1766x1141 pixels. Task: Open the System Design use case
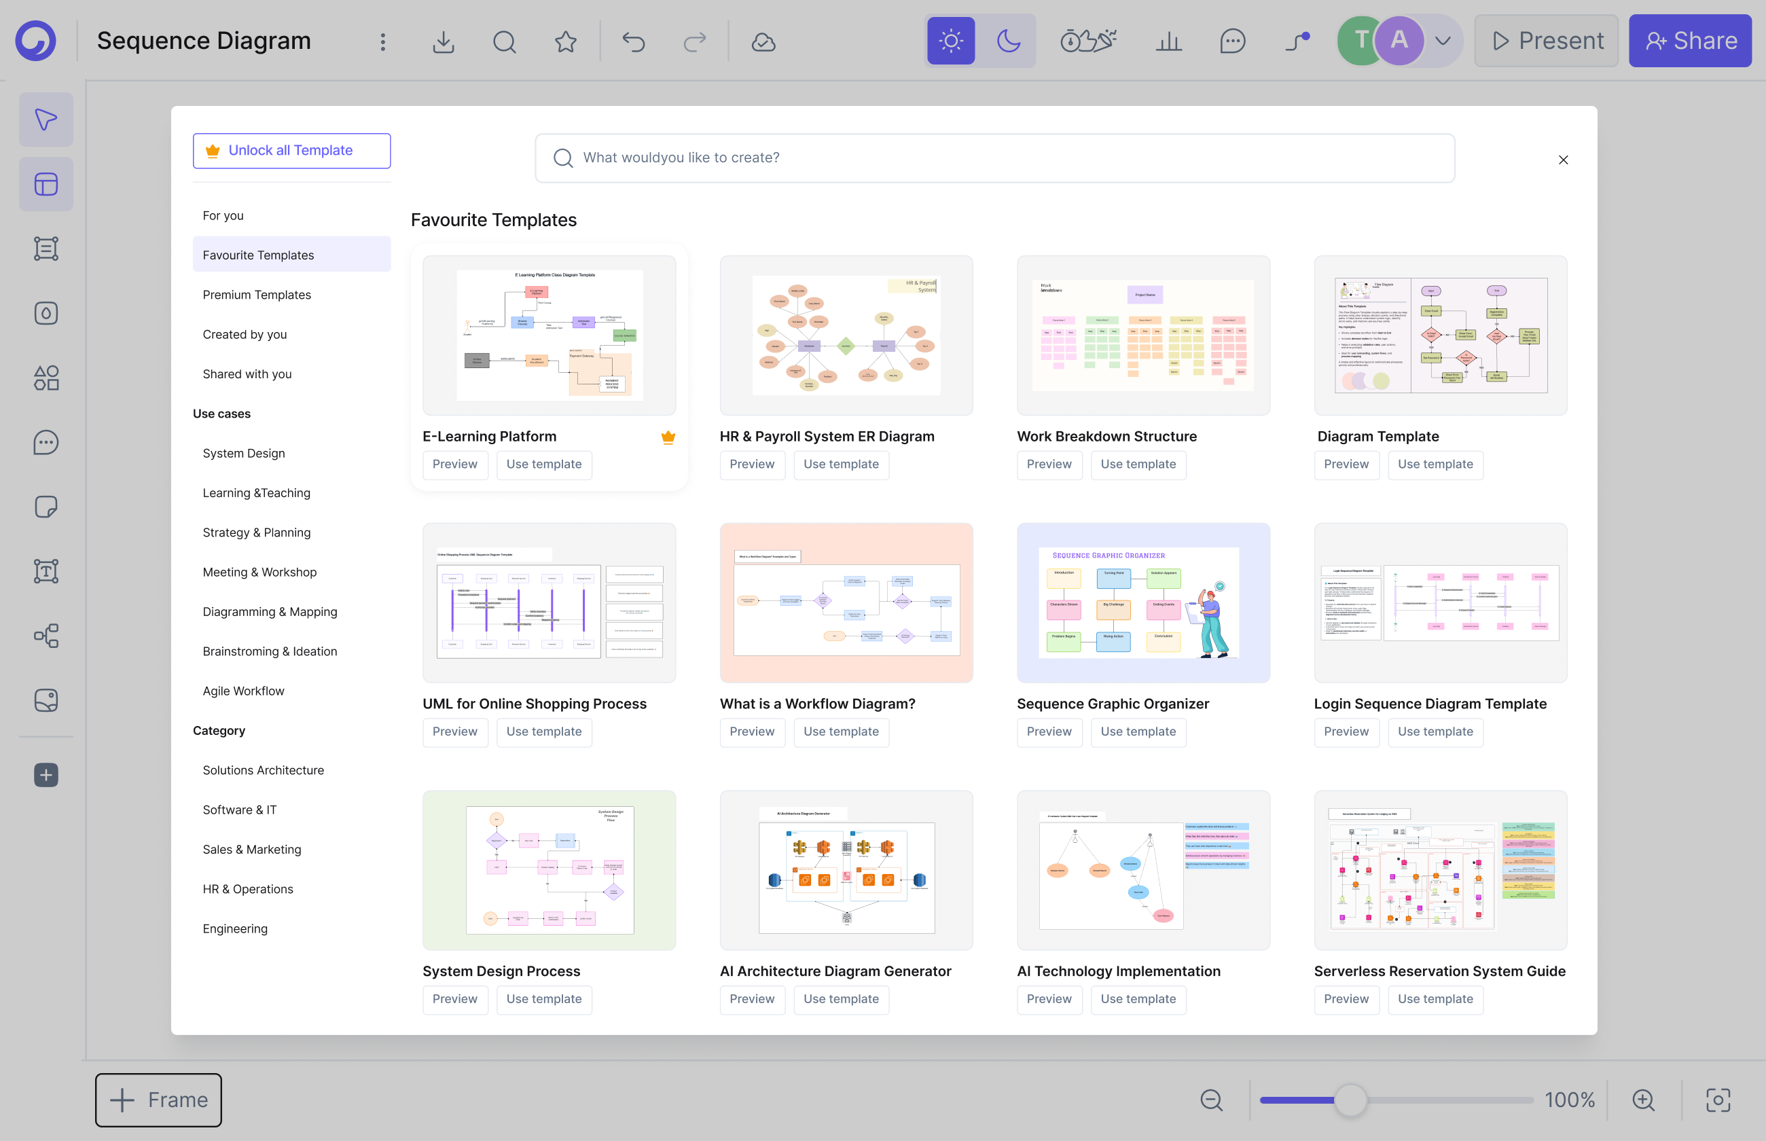(x=244, y=454)
